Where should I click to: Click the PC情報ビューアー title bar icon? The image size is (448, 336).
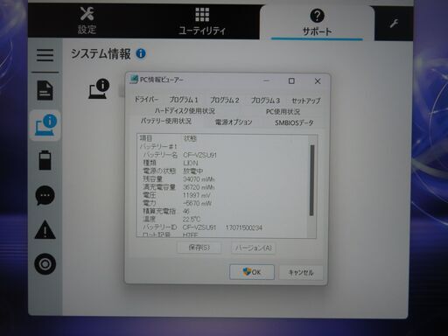(x=134, y=80)
